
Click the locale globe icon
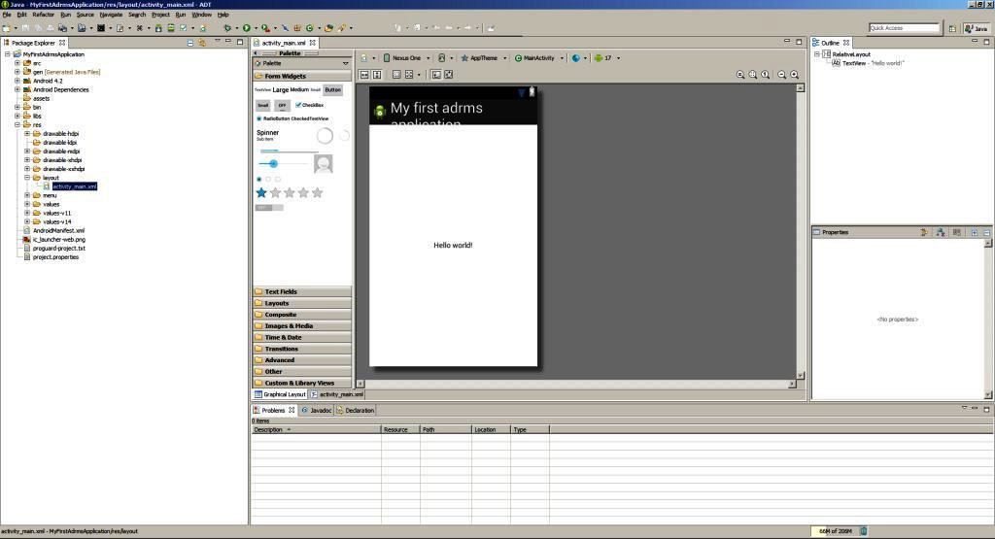coord(575,57)
